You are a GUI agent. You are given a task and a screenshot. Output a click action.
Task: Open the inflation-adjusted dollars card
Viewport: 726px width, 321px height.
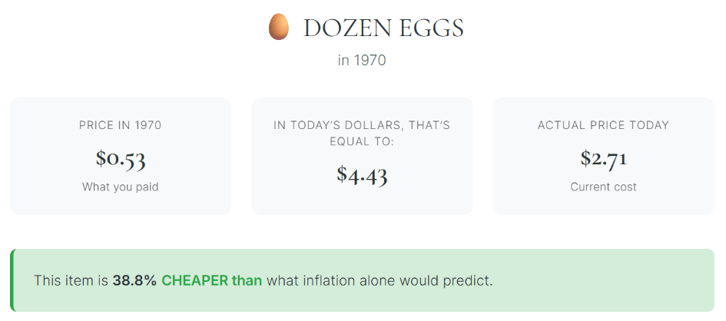click(x=362, y=157)
